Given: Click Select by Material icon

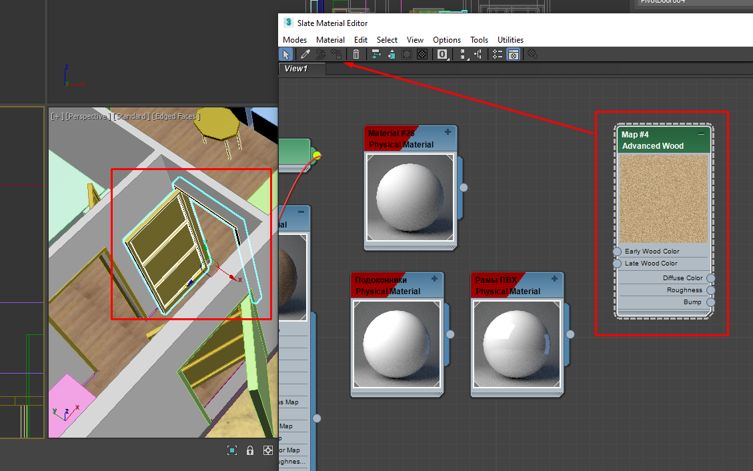Looking at the screenshot, I should pos(533,54).
